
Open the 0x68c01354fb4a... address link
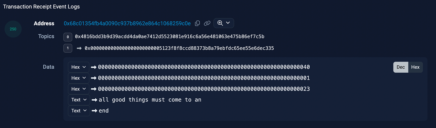[127, 24]
